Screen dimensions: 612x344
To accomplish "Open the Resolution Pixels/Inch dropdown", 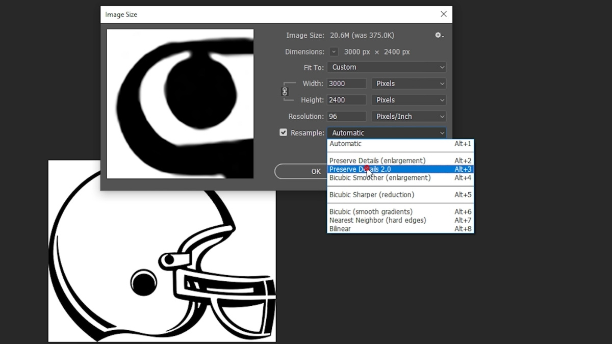I will coord(409,116).
